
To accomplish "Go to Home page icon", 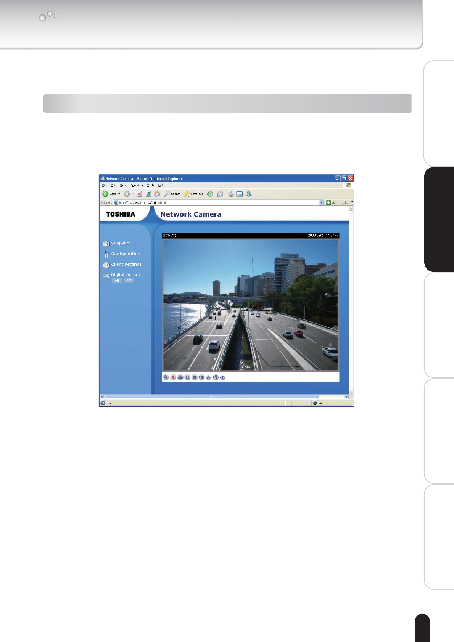I will 157,194.
